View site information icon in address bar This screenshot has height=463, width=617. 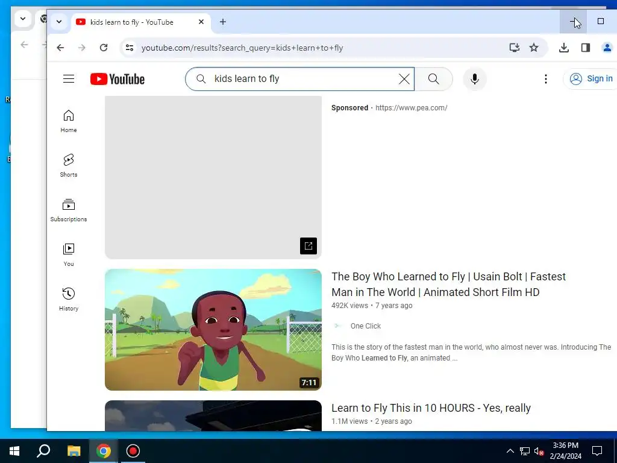click(130, 48)
